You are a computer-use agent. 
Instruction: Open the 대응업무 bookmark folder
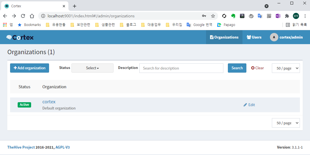click(x=151, y=25)
